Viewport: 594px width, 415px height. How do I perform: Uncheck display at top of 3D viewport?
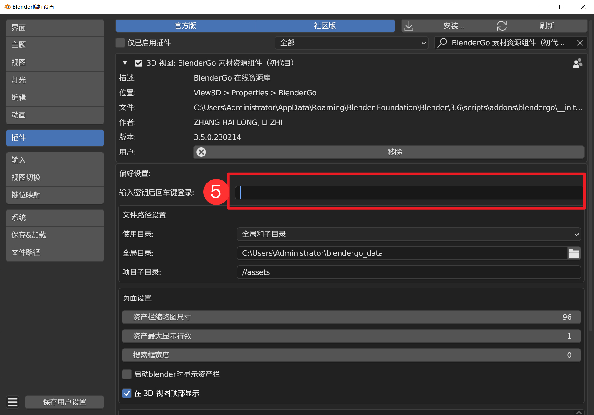click(127, 393)
